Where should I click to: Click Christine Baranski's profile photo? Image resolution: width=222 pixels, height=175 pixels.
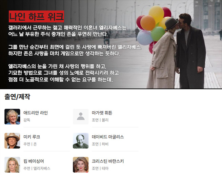(x=81, y=165)
